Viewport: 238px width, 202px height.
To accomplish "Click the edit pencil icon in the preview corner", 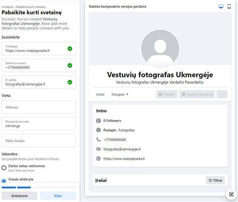I will click(x=231, y=194).
